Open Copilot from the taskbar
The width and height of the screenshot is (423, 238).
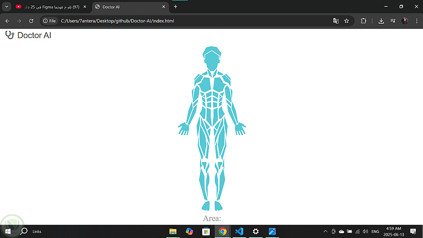(190, 232)
